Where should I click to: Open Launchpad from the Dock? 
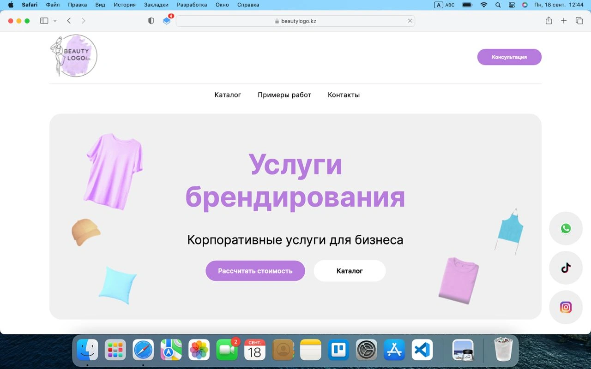(x=115, y=350)
